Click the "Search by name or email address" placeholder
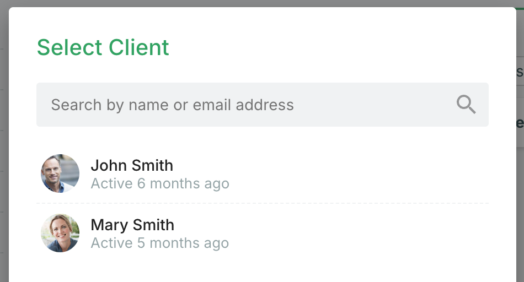524x282 pixels. click(172, 105)
